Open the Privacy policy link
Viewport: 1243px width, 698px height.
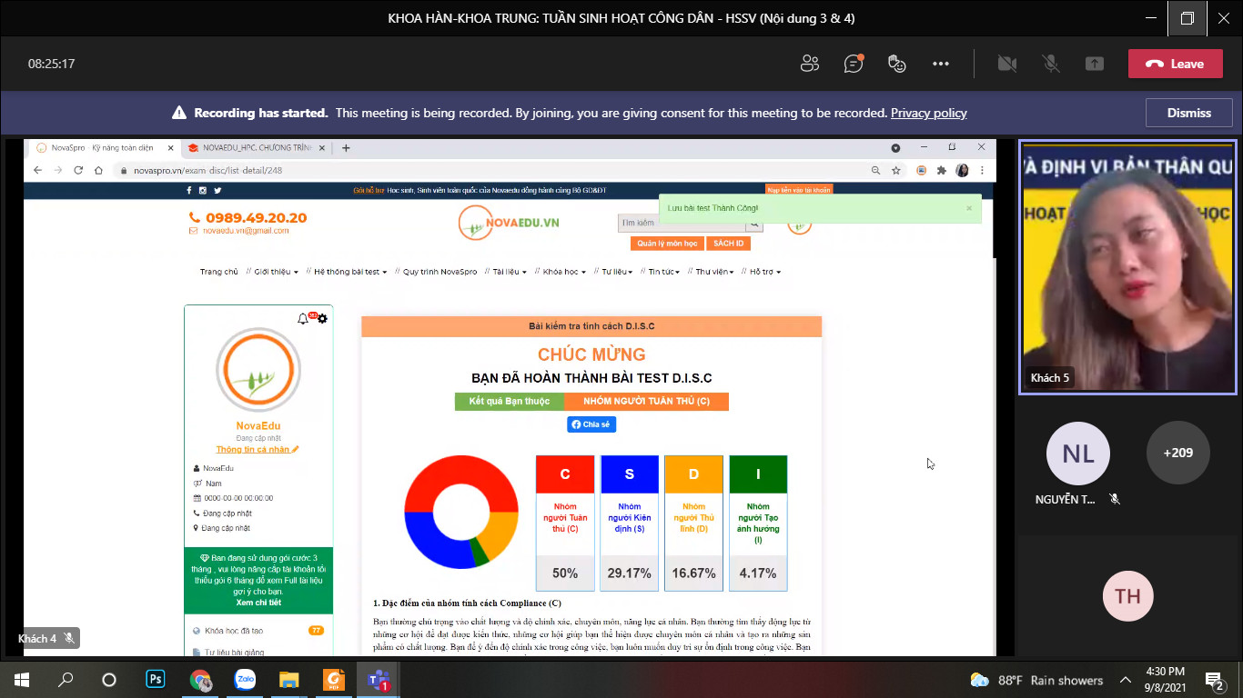coord(928,113)
